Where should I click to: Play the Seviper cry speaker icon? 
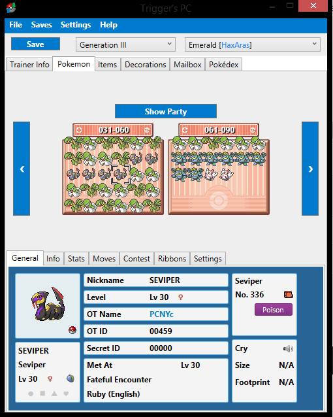tap(288, 348)
